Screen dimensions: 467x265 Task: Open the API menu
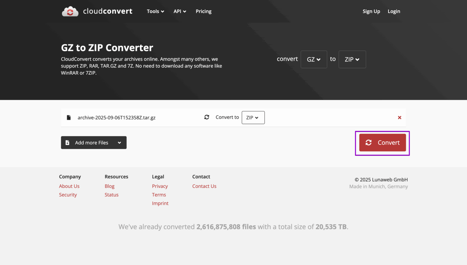(x=180, y=12)
